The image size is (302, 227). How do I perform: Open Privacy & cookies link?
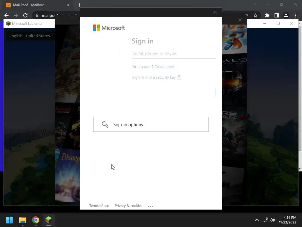tap(129, 206)
